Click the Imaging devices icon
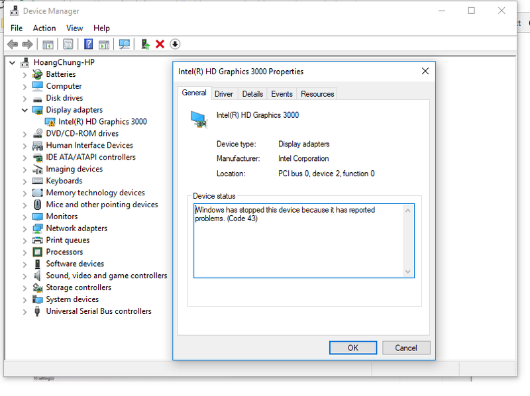This screenshot has height=396, width=530. click(38, 170)
